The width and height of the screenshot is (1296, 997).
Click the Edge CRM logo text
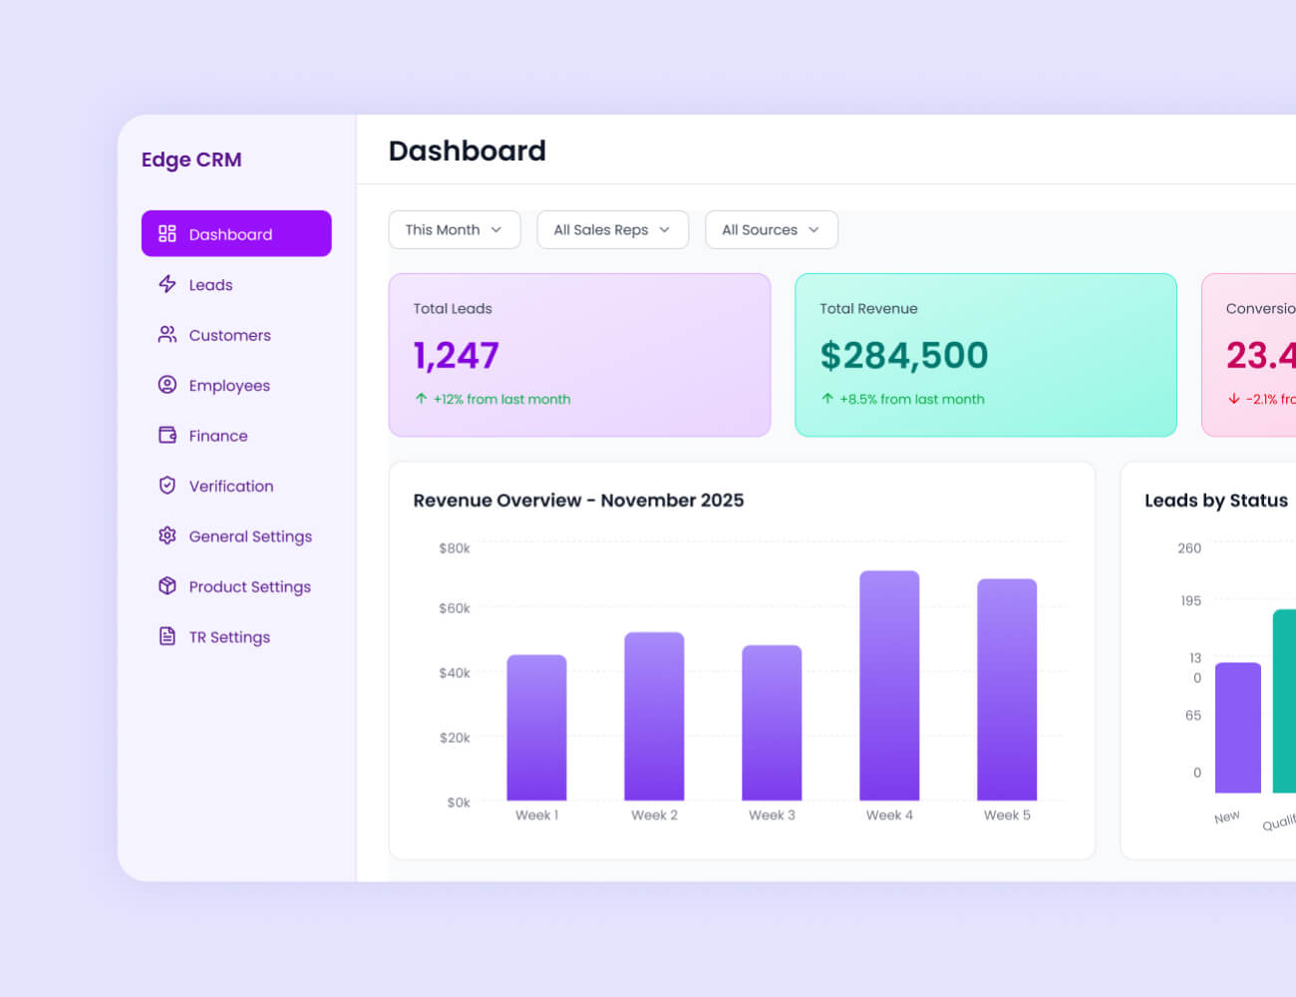click(191, 160)
